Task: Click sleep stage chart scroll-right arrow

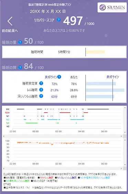Action: (121, 136)
